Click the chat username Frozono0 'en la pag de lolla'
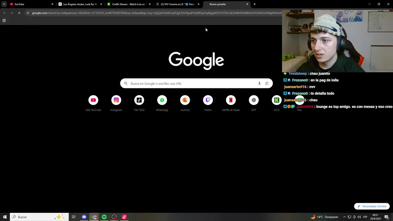This screenshot has height=221, width=393. [x=300, y=80]
